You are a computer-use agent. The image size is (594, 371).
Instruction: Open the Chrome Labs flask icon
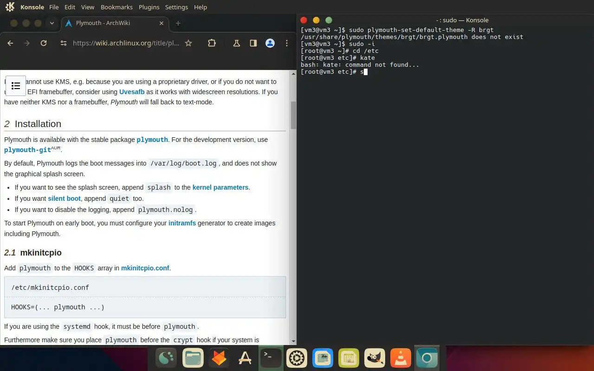click(236, 43)
